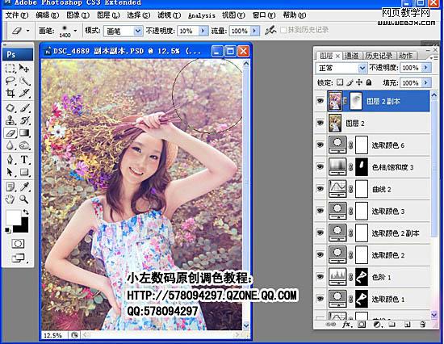
Task: Select the Rectangle shape tool
Action: coord(24,172)
